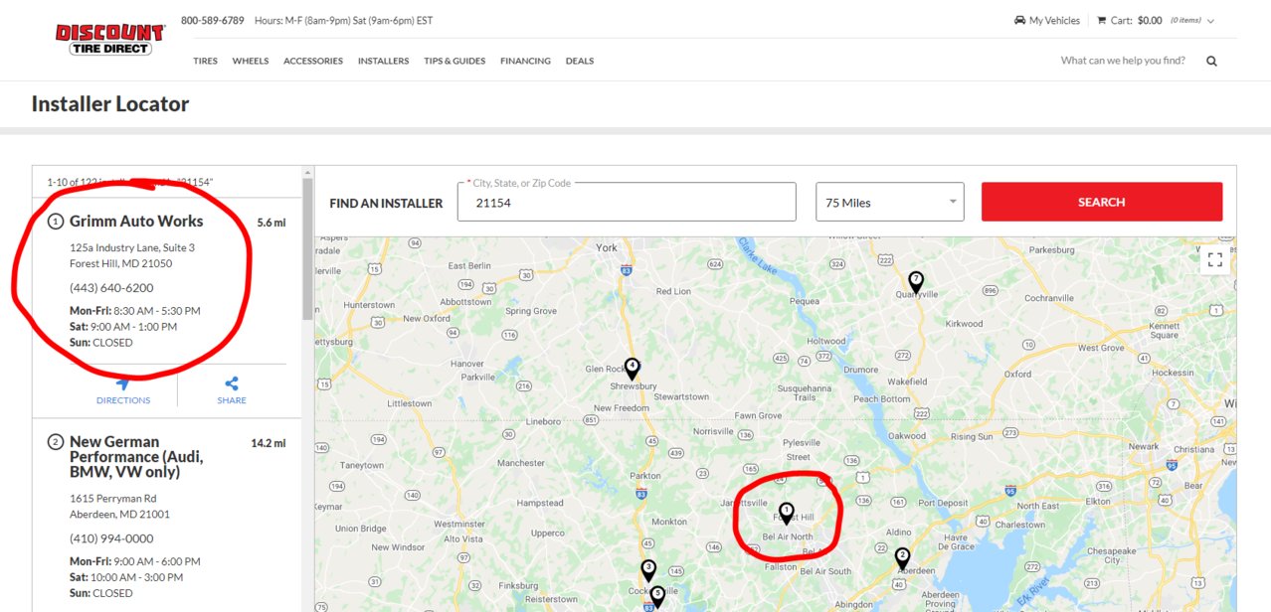This screenshot has width=1271, height=612.
Task: Open My Vehicles car icon
Action: tap(1019, 21)
